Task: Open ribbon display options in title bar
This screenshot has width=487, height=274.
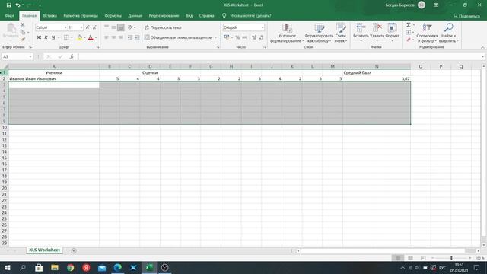Action: point(436,5)
